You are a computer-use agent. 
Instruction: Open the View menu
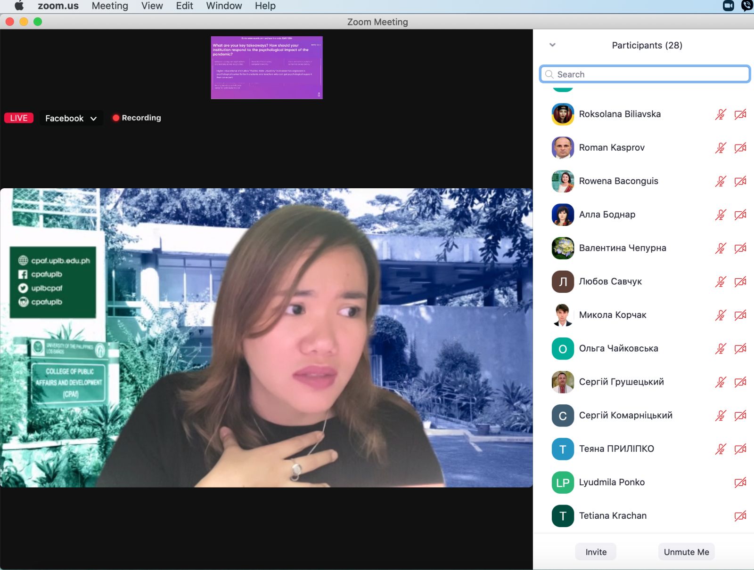(x=152, y=6)
